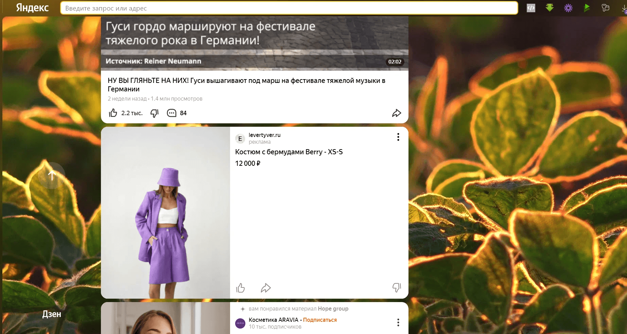Open the Костюм с бермудами Berry ad title
The height and width of the screenshot is (334, 627).
[289, 152]
